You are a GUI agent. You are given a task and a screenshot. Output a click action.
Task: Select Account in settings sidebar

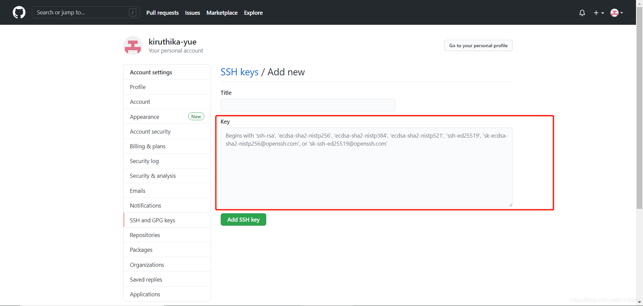click(167, 102)
